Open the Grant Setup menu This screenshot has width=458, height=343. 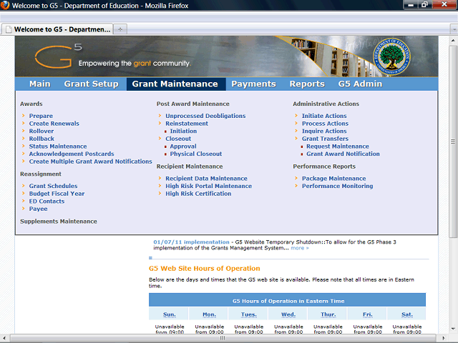91,84
